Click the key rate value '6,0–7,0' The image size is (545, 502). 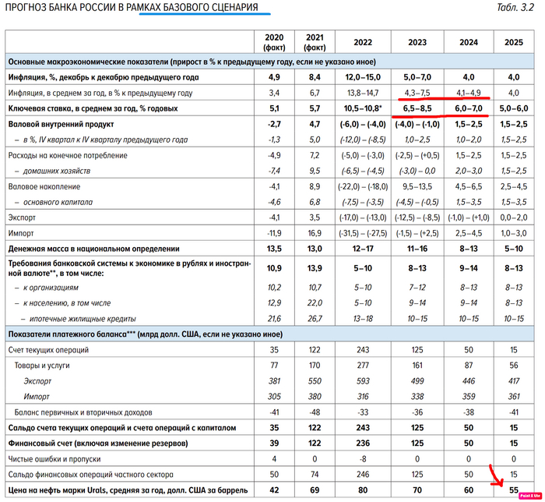click(x=469, y=108)
